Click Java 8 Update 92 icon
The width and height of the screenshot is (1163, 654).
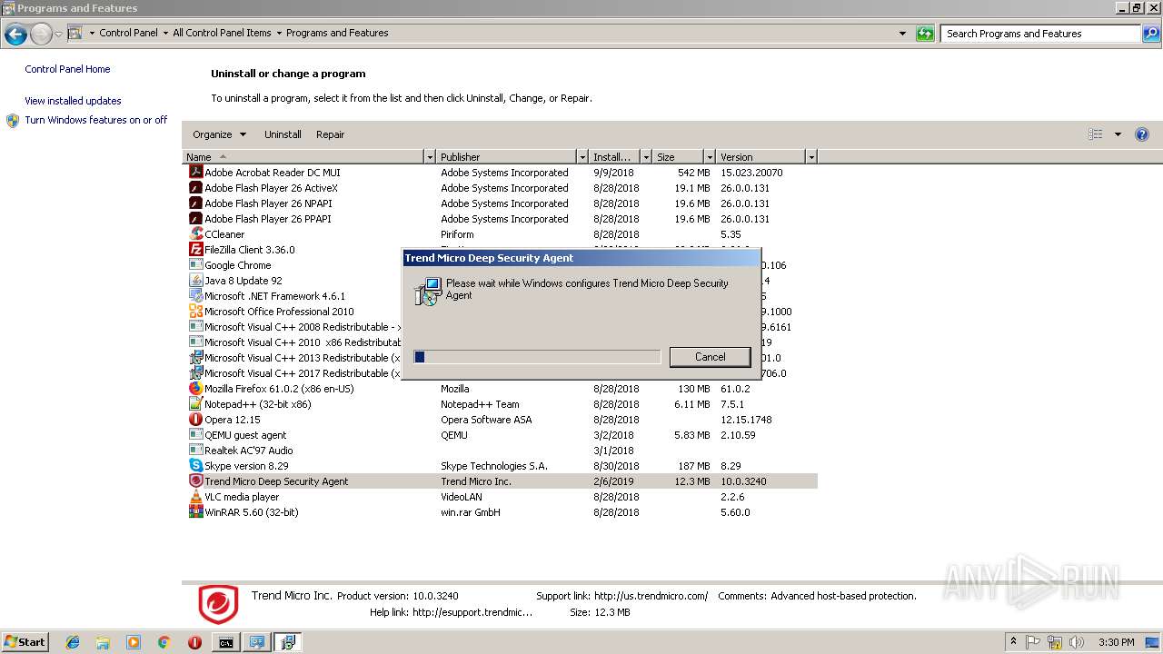[x=194, y=280]
